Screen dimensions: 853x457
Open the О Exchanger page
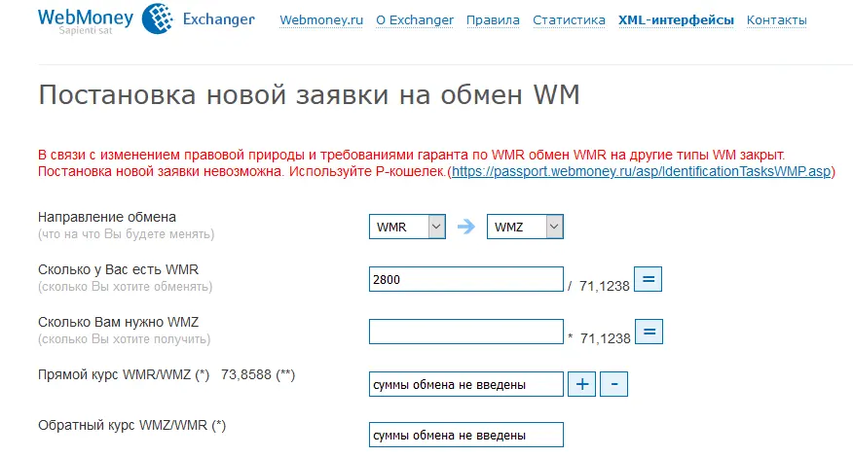pyautogui.click(x=415, y=20)
